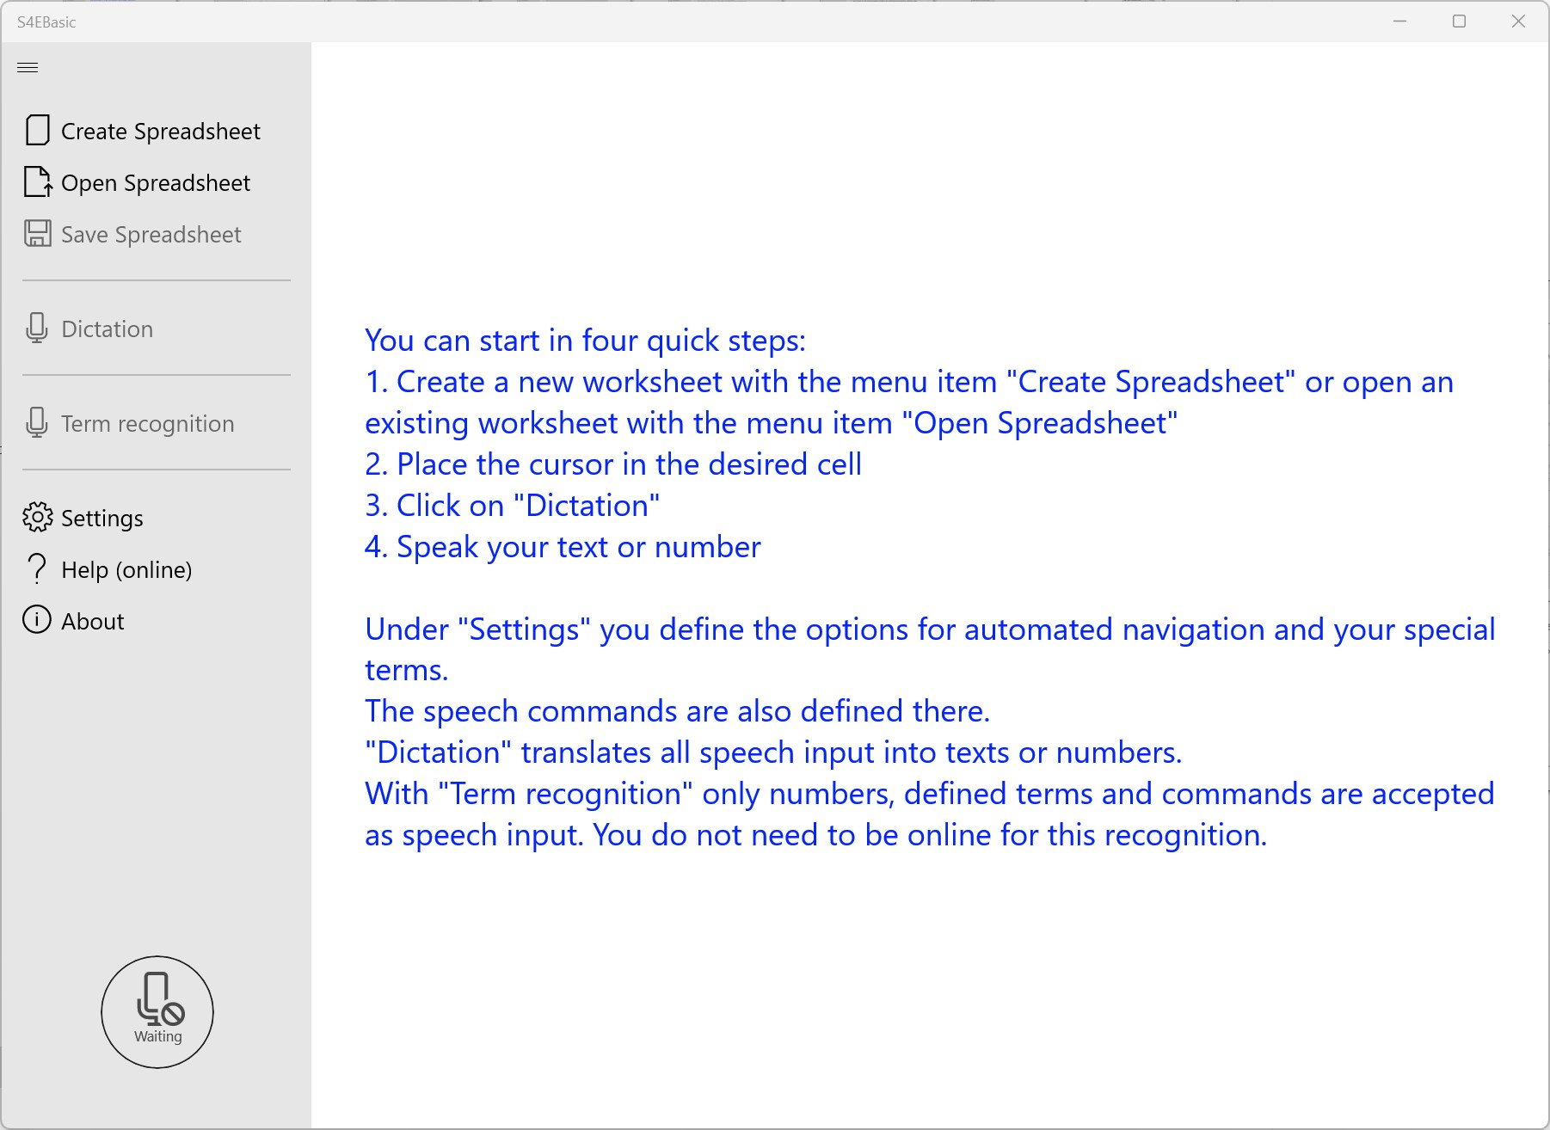Click the Save Spreadsheet floppy icon
Image resolution: width=1550 pixels, height=1130 pixels.
pyautogui.click(x=37, y=234)
